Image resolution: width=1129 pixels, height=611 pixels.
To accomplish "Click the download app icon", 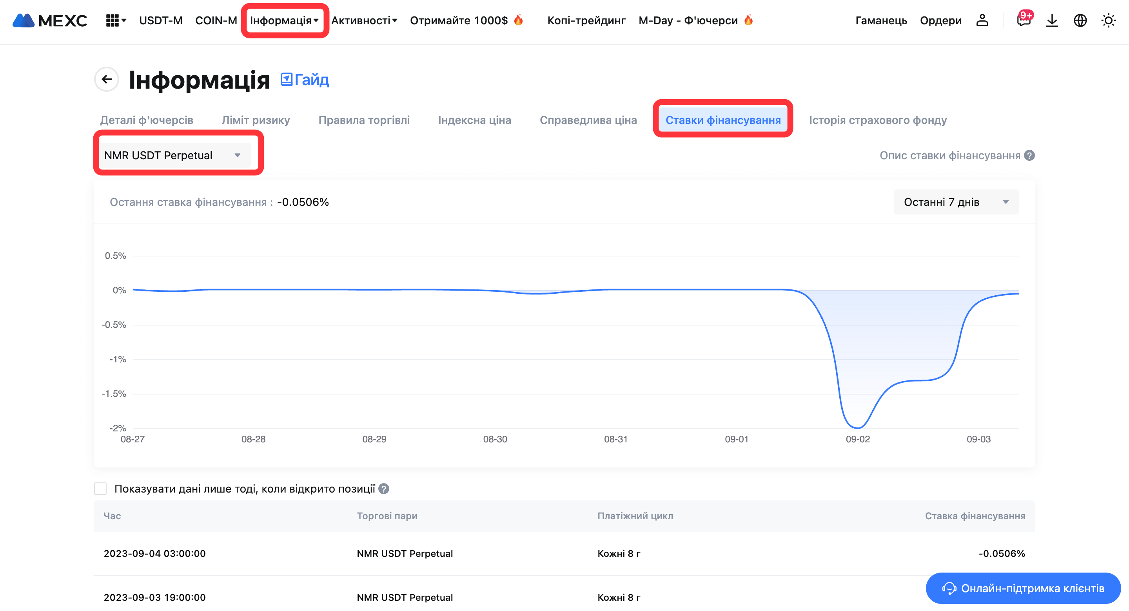I will pos(1051,21).
